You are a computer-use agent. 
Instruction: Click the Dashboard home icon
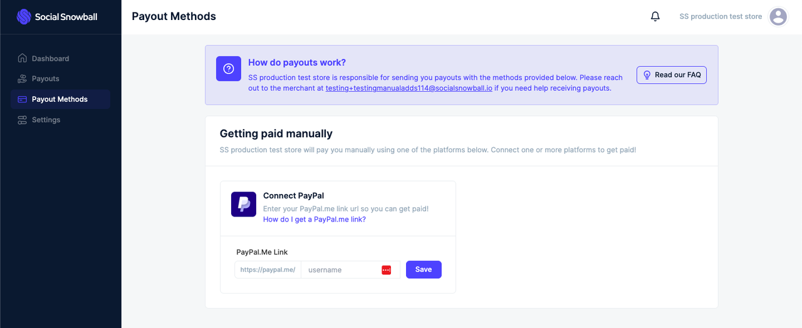pos(23,58)
